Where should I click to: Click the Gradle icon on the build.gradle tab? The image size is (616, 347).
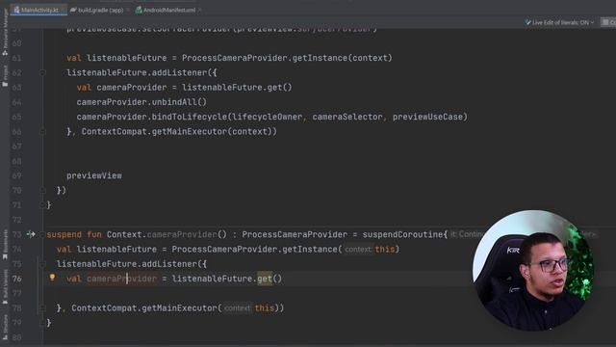click(73, 10)
